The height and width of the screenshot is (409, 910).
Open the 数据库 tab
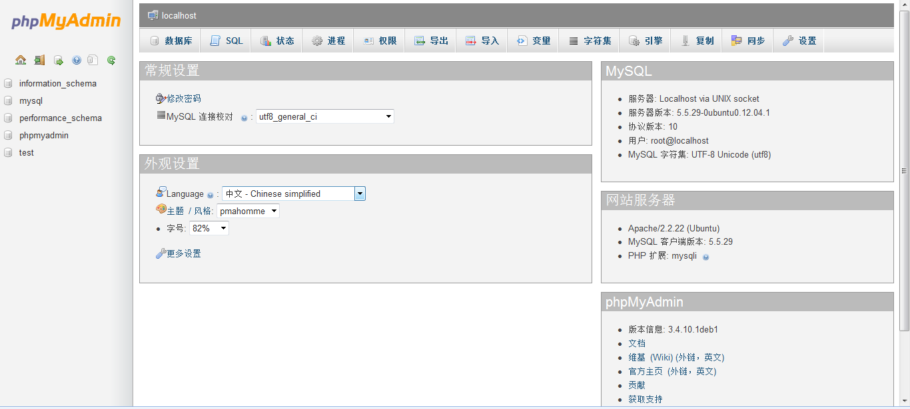point(171,41)
